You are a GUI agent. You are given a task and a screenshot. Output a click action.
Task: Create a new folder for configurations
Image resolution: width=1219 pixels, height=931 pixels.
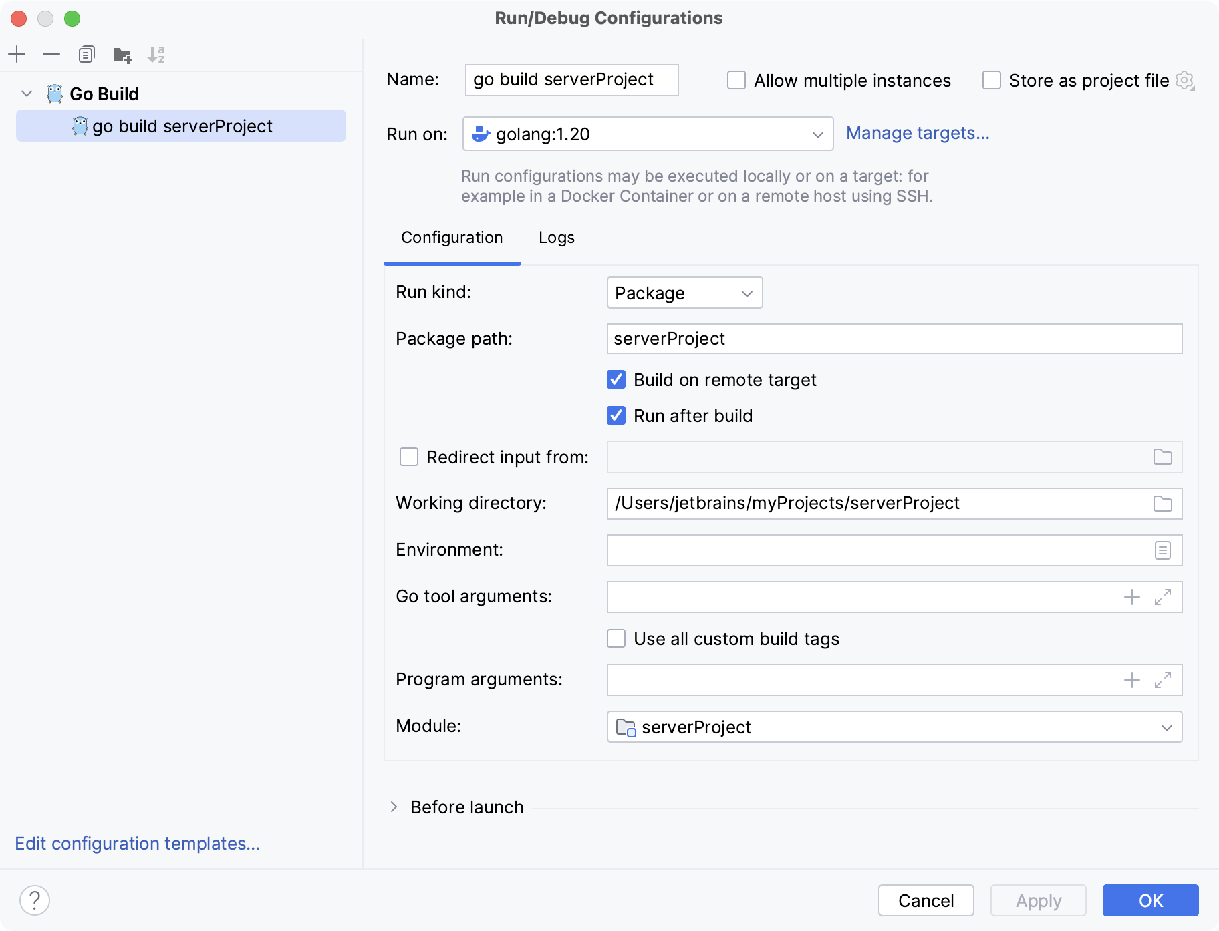(x=122, y=54)
